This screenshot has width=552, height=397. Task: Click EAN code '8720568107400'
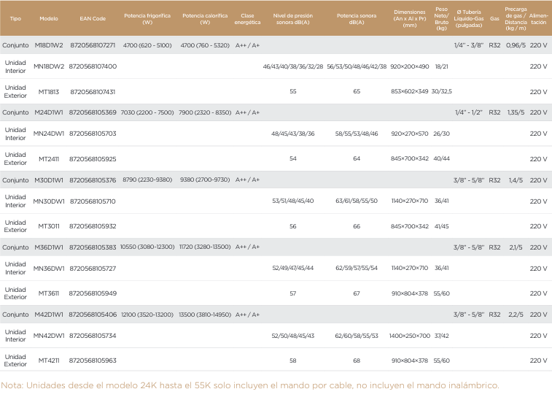(93, 66)
